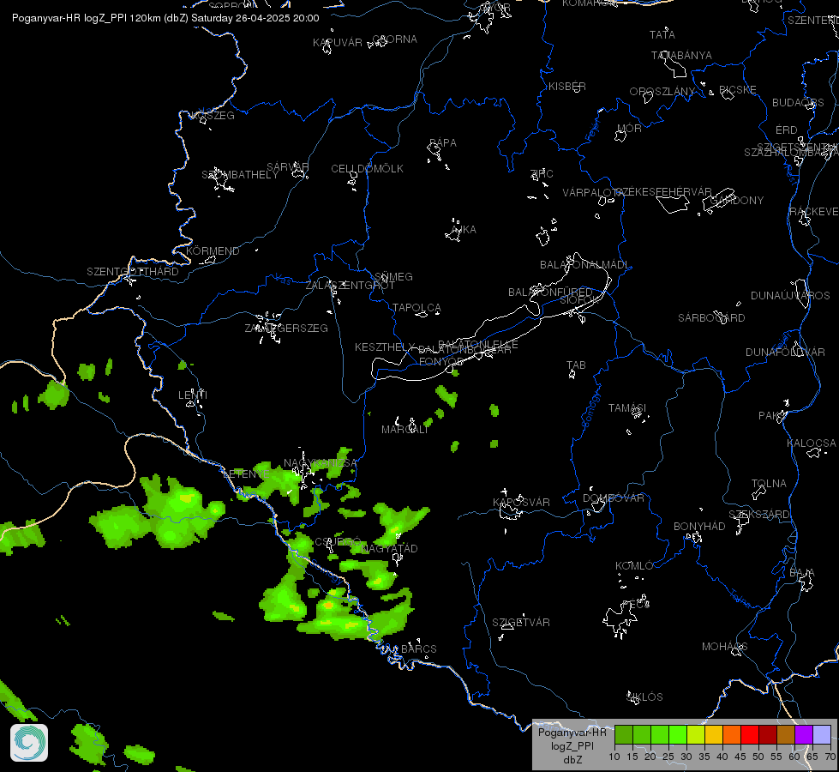Select the SIKLÓS label
The height and width of the screenshot is (772, 839).
click(644, 697)
